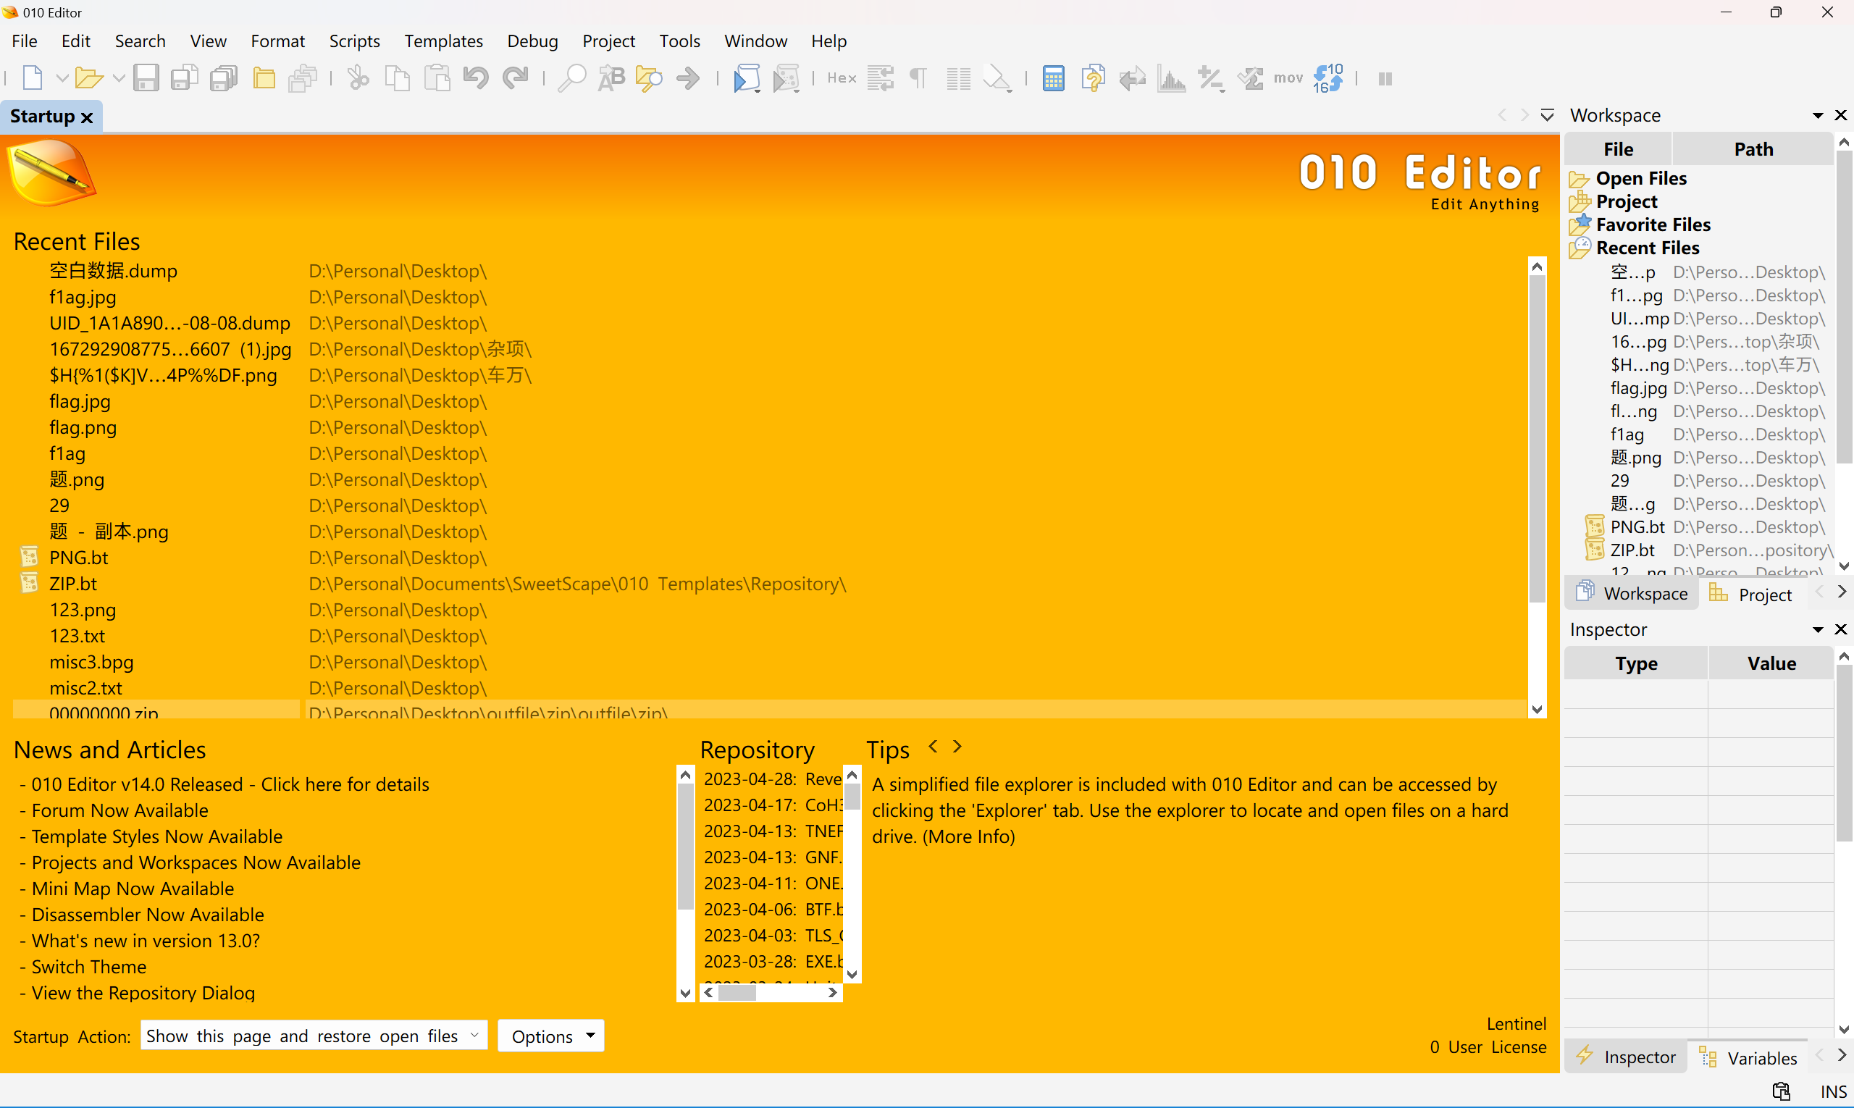Close the Inspector panel

click(1840, 629)
